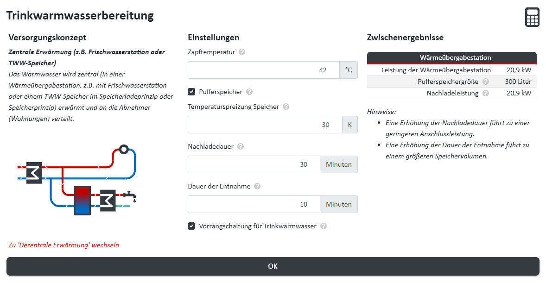546x283 pixels.
Task: Show help for Dauer der Entnahme
Action: [x=257, y=186]
